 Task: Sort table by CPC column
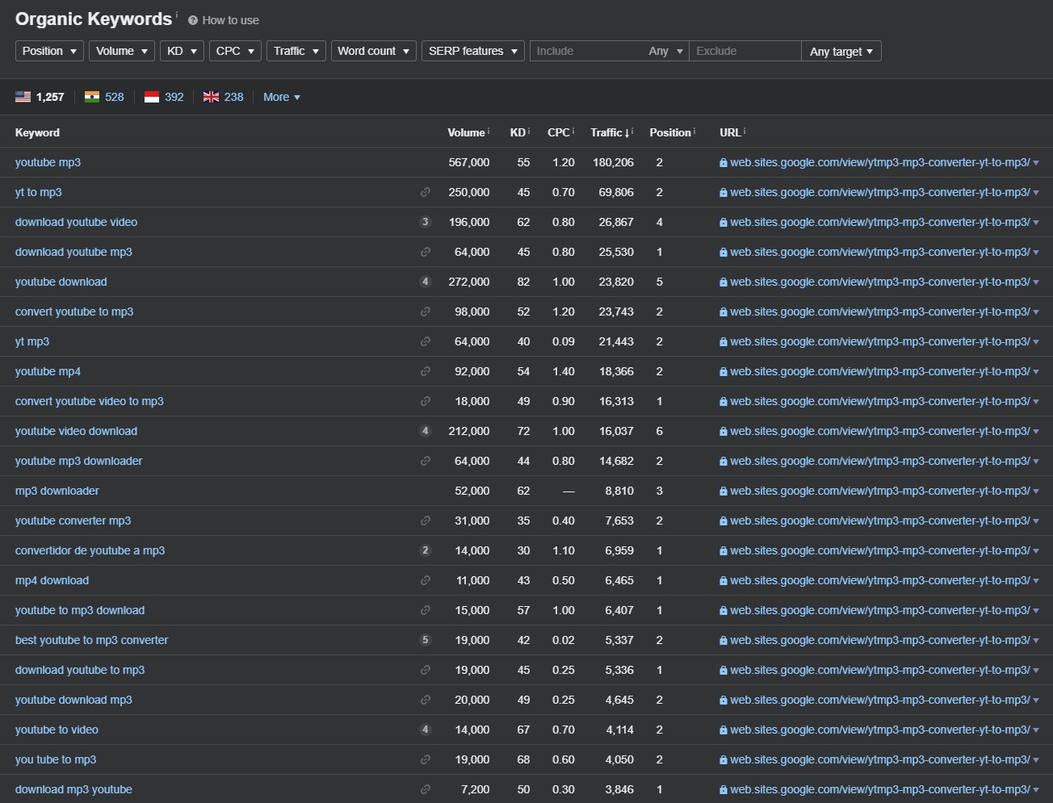click(559, 132)
